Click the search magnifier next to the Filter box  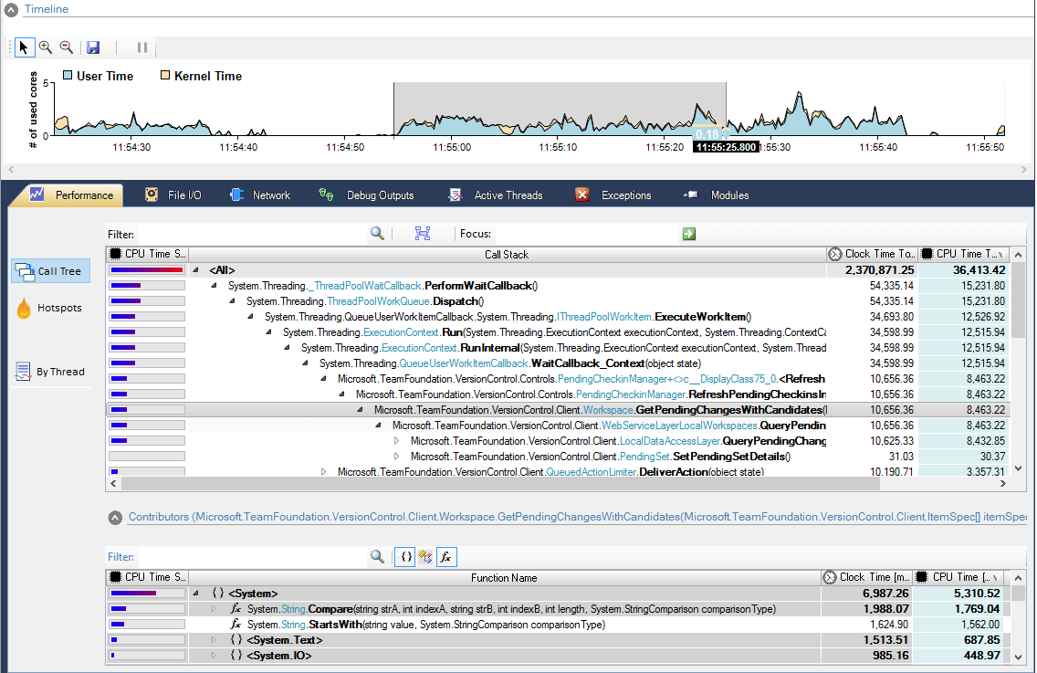376,234
